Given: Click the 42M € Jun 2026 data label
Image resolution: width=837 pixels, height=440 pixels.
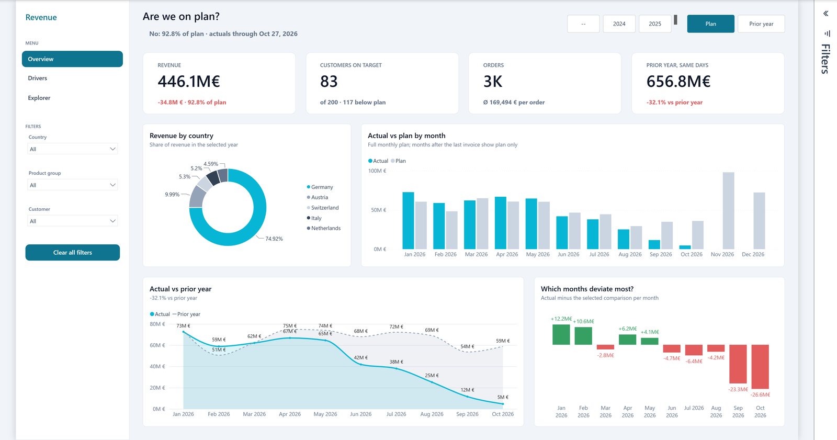Looking at the screenshot, I should point(361,358).
